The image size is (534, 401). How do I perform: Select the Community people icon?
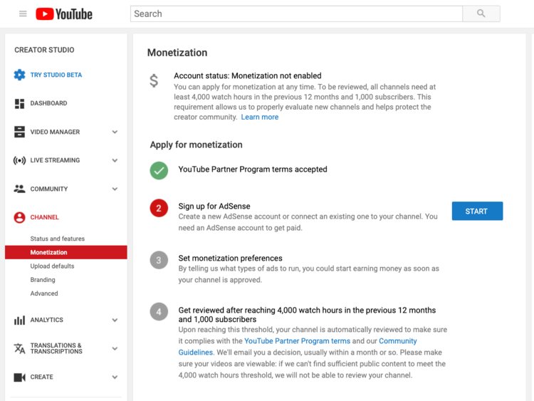click(19, 189)
